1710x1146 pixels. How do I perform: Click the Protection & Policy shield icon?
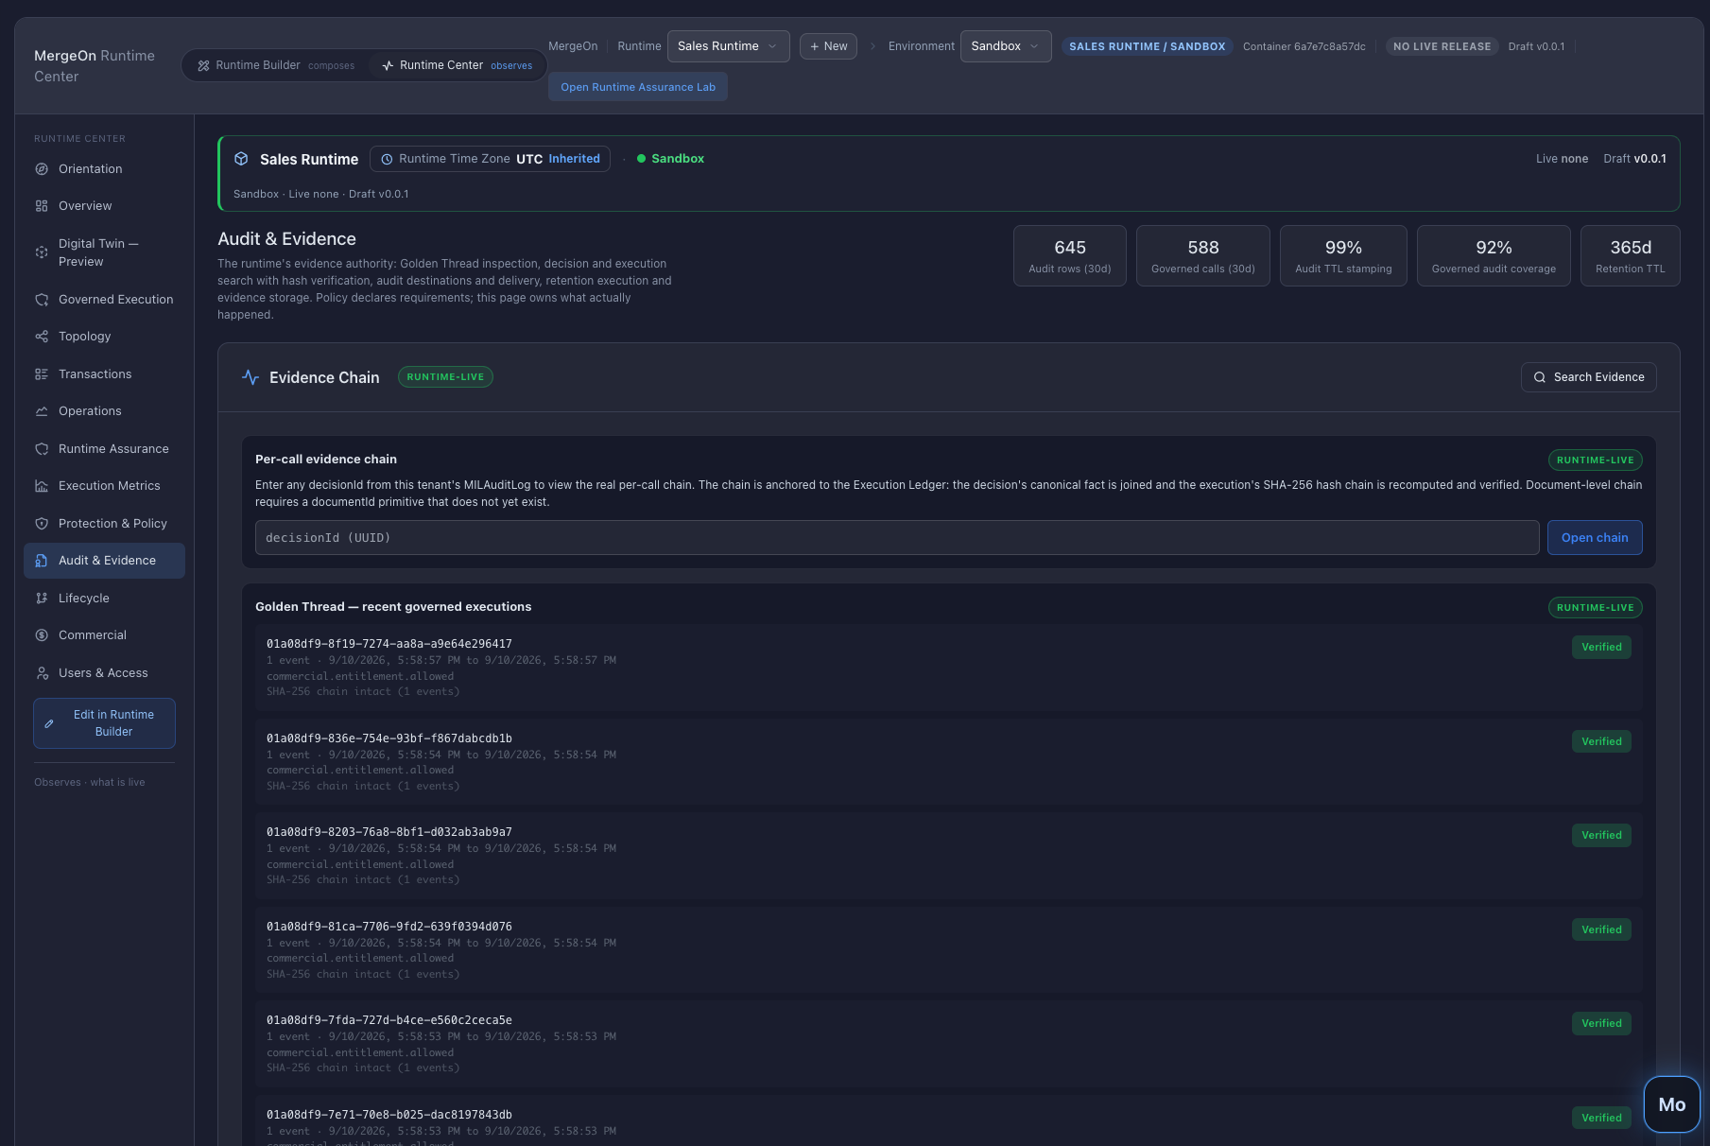[42, 524]
